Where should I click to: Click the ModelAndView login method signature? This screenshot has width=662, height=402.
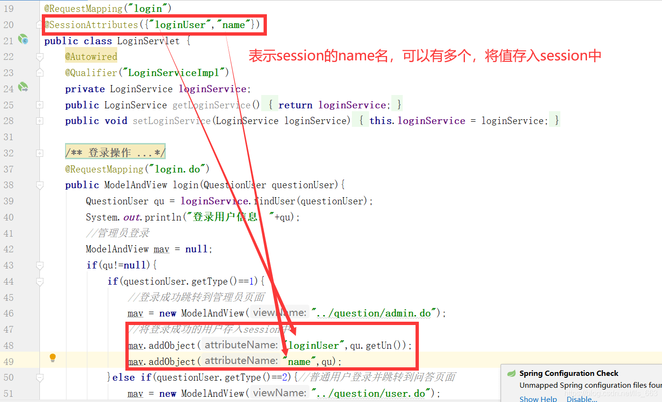click(x=205, y=185)
